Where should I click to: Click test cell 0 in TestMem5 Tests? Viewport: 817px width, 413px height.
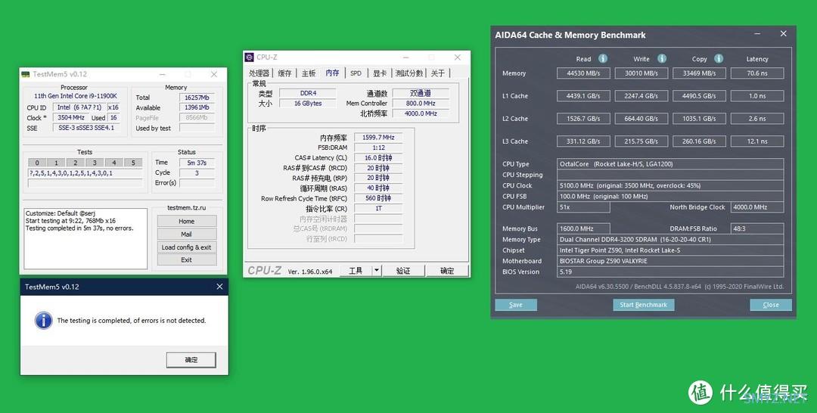pos(37,163)
